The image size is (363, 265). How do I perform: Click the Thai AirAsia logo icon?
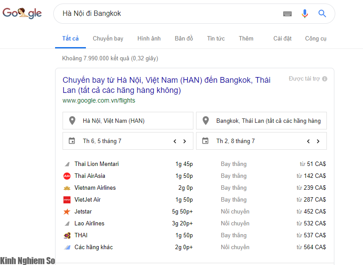pos(67,176)
